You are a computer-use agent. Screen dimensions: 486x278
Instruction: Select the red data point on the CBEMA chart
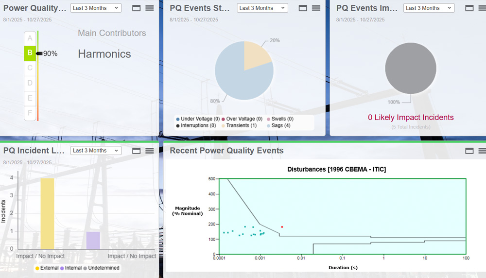pyautogui.click(x=282, y=227)
